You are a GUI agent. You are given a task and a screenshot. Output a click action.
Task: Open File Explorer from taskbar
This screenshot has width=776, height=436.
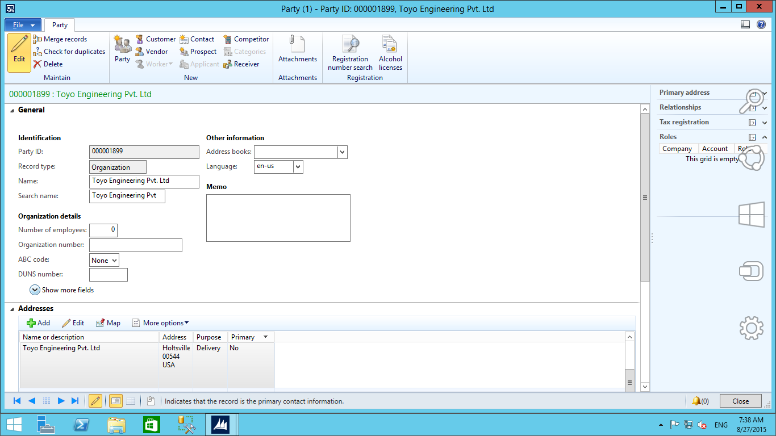pyautogui.click(x=116, y=425)
